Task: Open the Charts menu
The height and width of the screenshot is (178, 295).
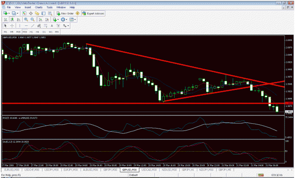Action: pyautogui.click(x=39, y=8)
